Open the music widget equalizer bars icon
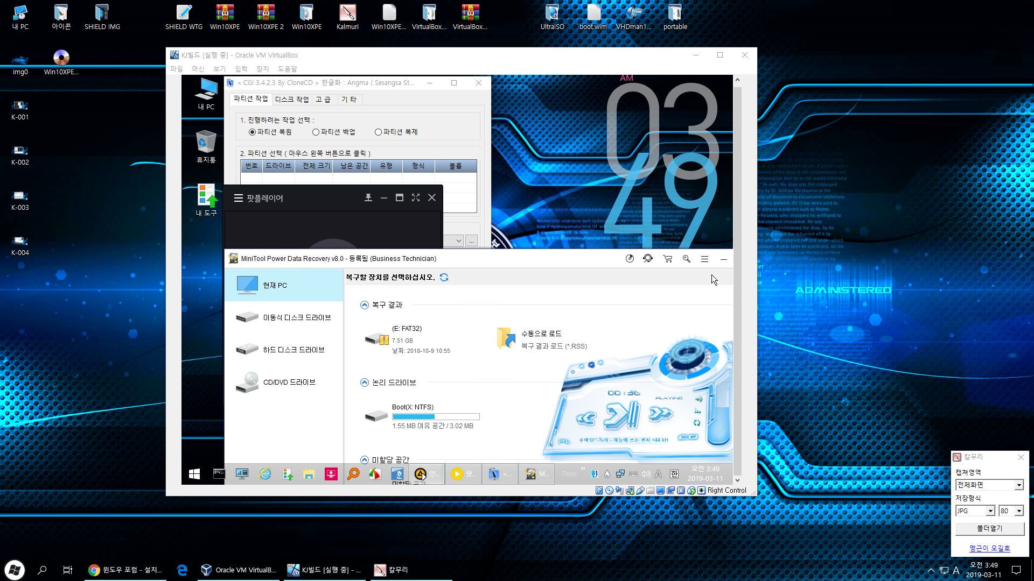 (698, 411)
